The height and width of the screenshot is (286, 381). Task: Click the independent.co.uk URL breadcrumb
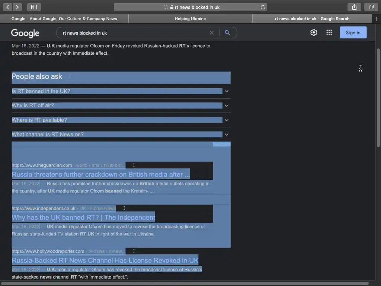pos(64,209)
